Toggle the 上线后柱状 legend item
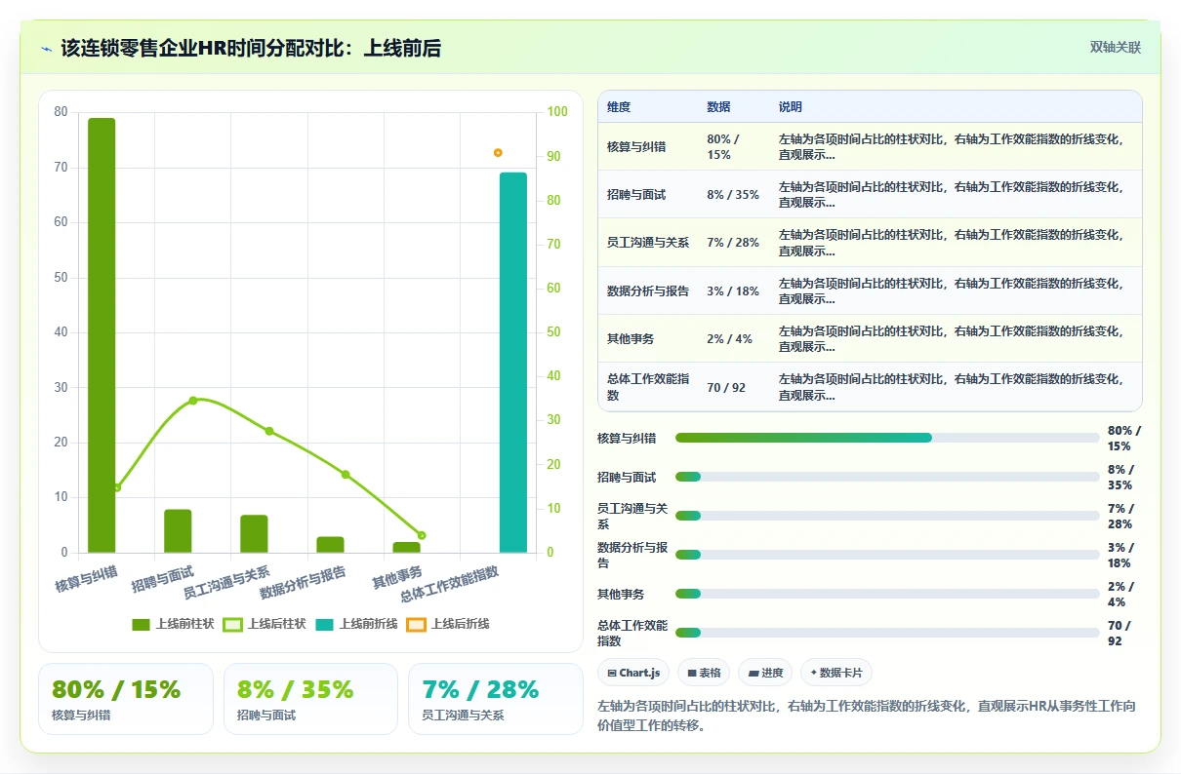1181x774 pixels. coord(265,624)
